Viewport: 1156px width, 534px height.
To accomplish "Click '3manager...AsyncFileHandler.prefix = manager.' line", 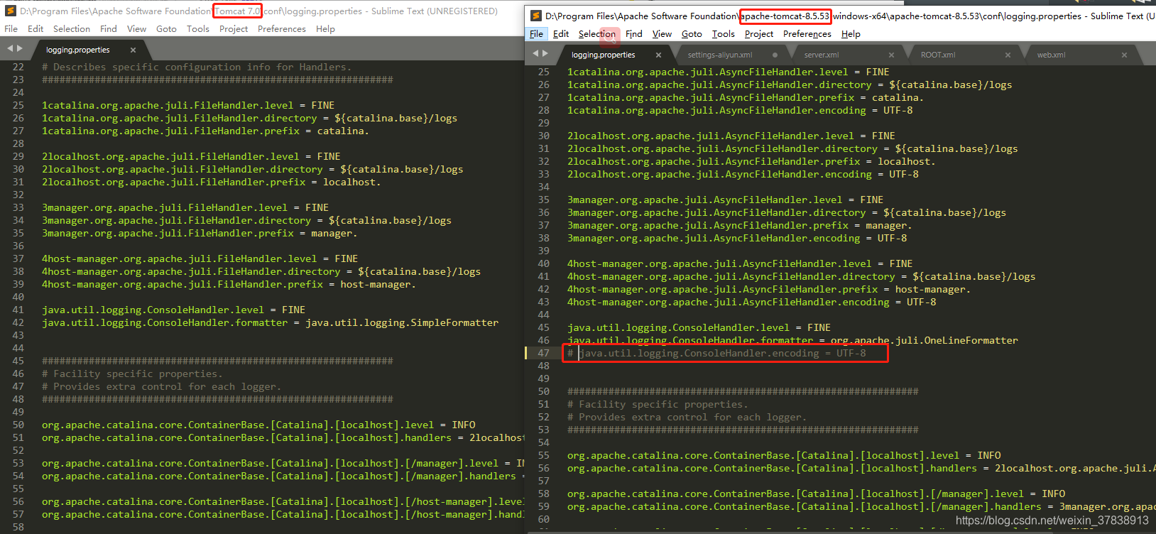I will (740, 225).
